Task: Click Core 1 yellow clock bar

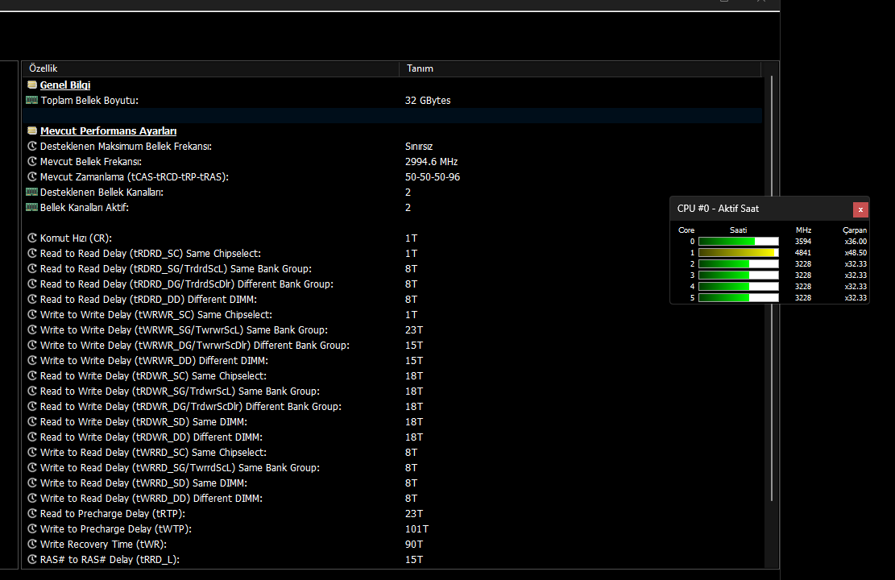Action: pyautogui.click(x=738, y=252)
